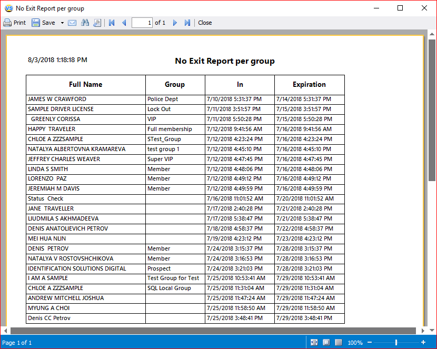
Task: Open the binoculars Find tool
Action: tap(85, 23)
